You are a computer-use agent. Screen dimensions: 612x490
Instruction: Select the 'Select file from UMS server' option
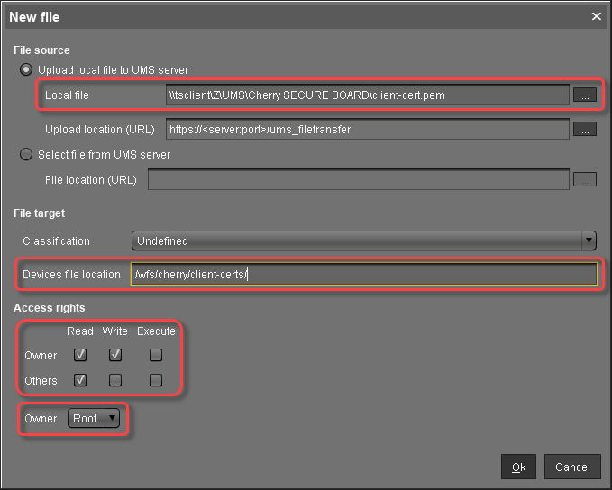[x=27, y=155]
